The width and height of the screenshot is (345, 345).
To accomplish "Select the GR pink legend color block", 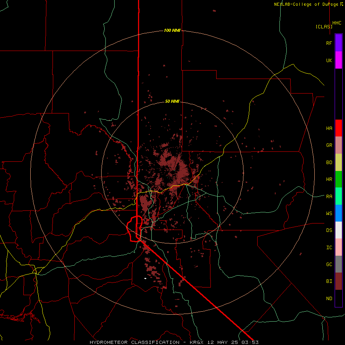I will pos(338,145).
